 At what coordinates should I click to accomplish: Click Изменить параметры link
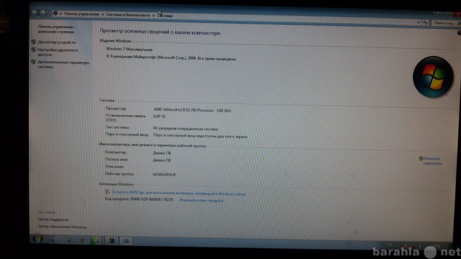(433, 161)
